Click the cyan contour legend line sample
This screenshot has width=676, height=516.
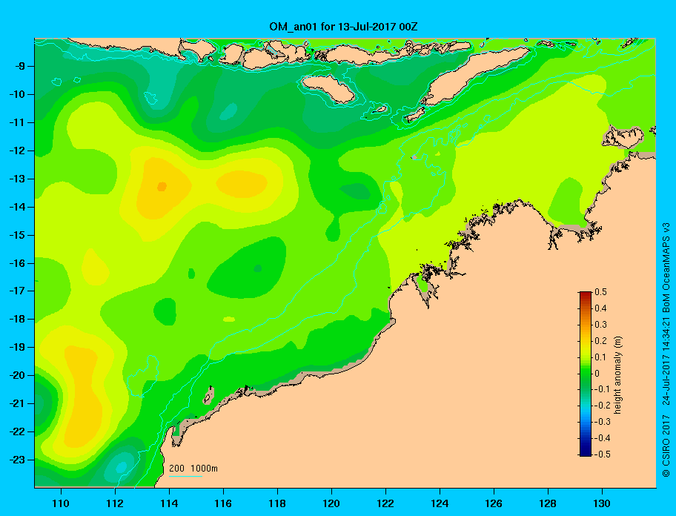point(185,476)
